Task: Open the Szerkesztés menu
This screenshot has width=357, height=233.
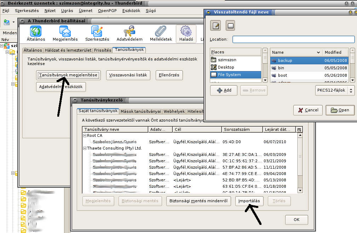Action: tap(27, 11)
